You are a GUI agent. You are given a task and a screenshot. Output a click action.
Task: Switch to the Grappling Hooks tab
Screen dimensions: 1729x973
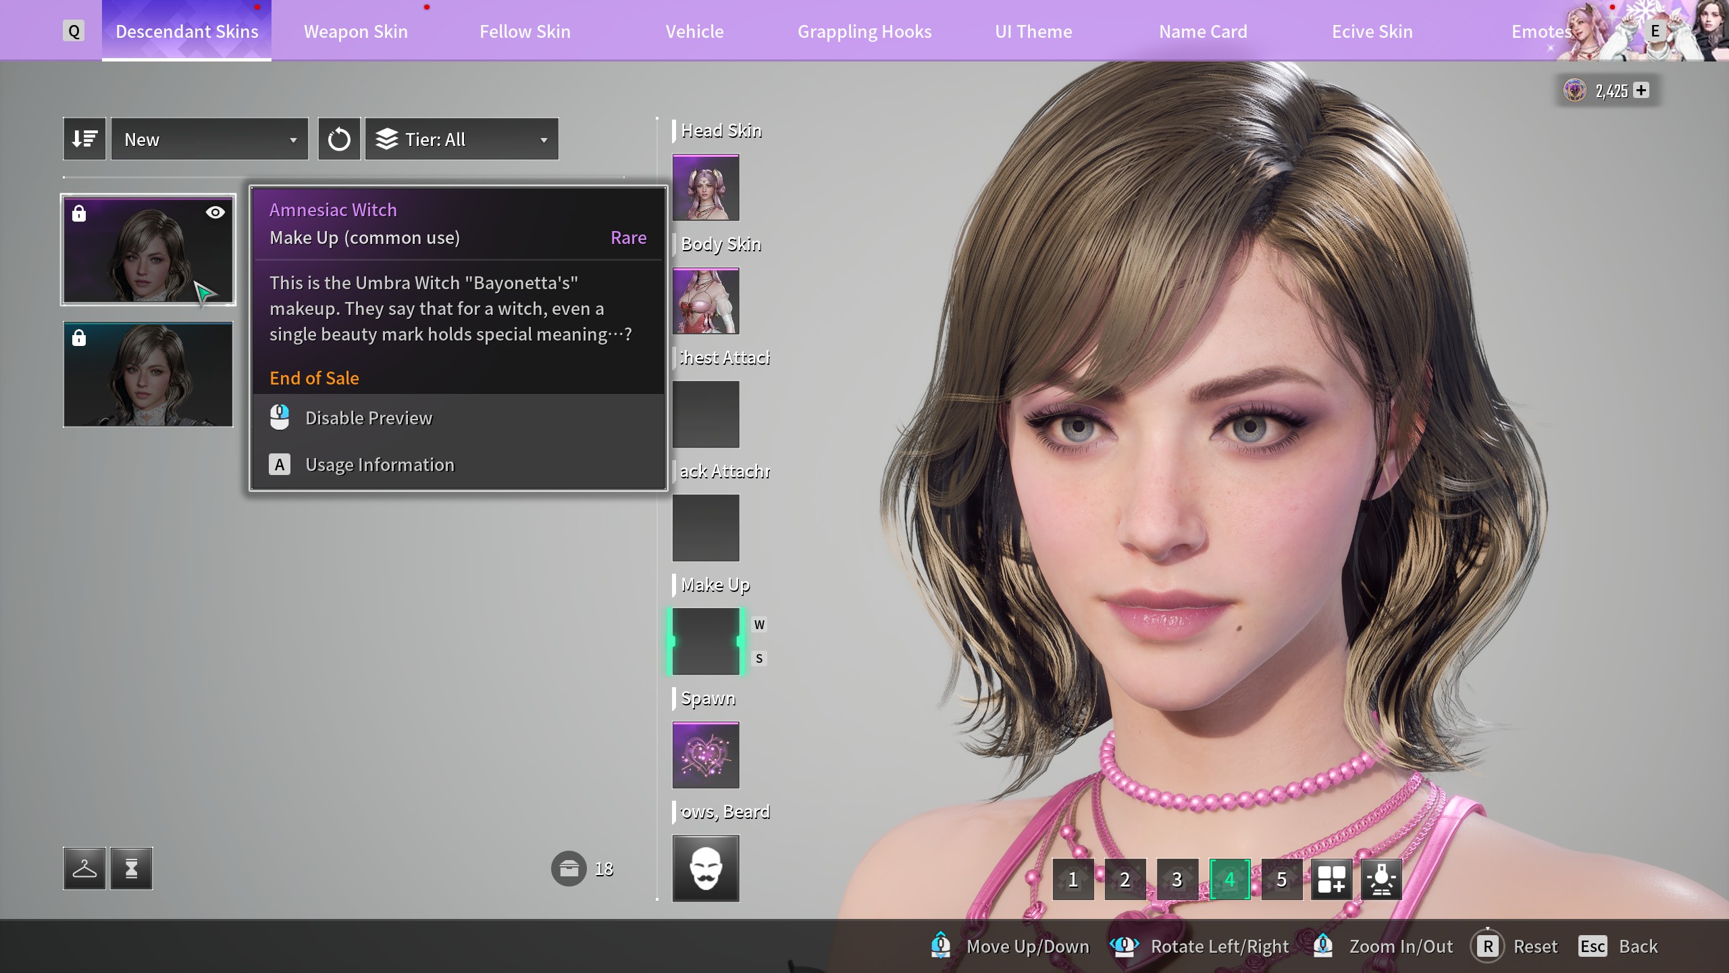tap(864, 32)
